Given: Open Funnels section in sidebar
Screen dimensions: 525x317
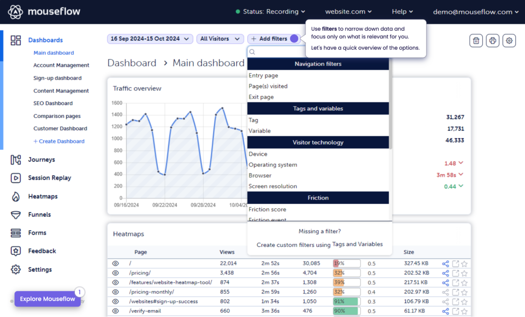Looking at the screenshot, I should (x=39, y=215).
